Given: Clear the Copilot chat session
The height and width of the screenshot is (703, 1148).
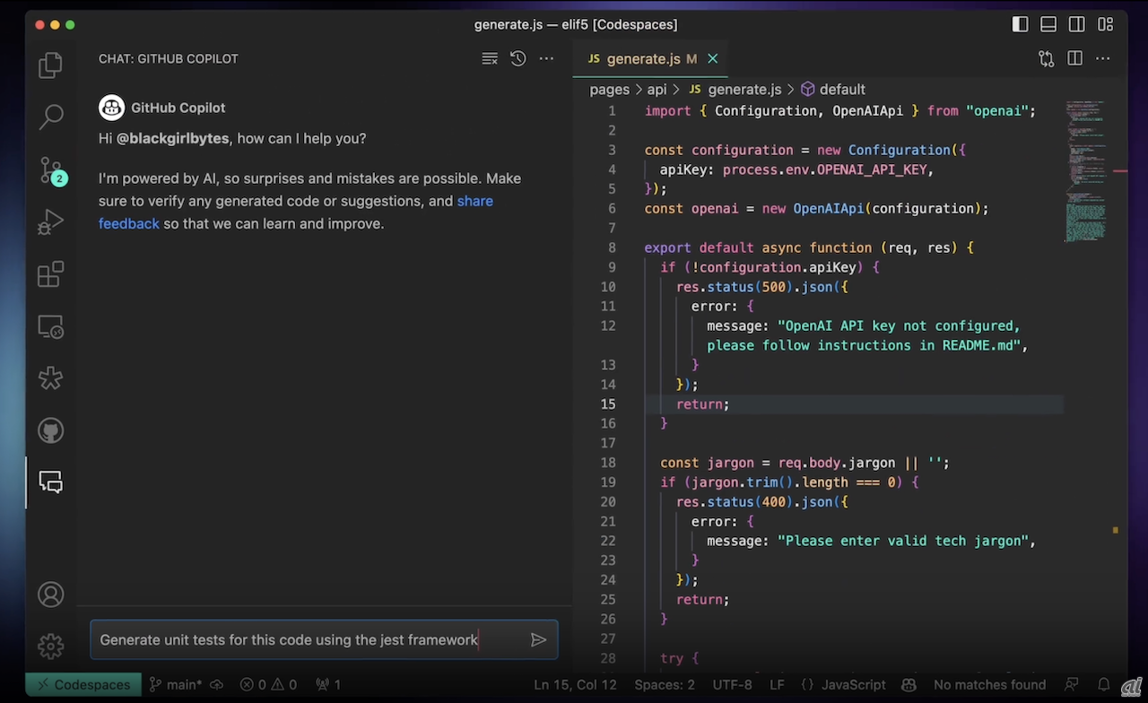Looking at the screenshot, I should coord(489,58).
